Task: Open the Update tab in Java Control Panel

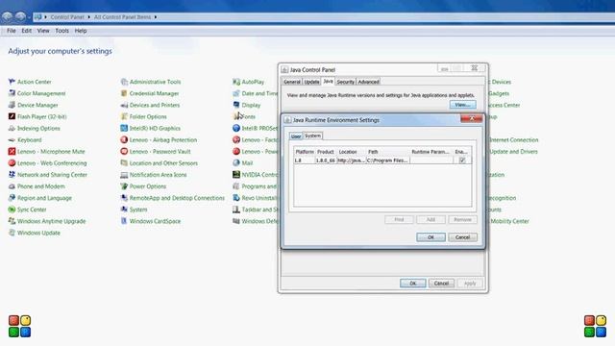Action: (311, 82)
